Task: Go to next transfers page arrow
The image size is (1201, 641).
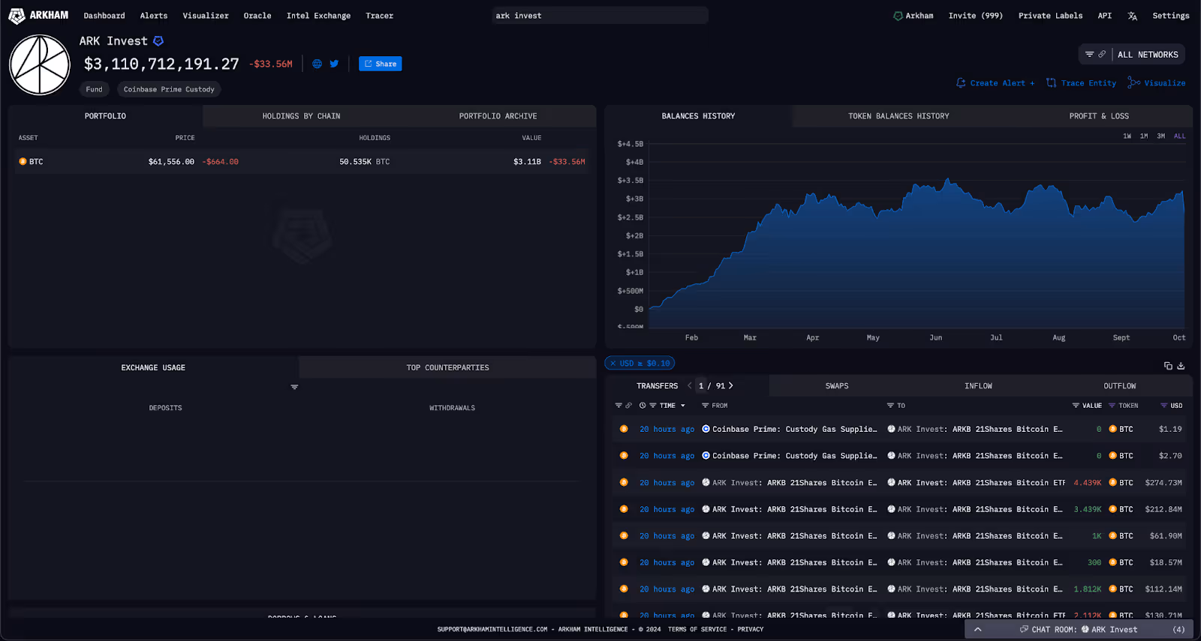Action: [x=730, y=385]
